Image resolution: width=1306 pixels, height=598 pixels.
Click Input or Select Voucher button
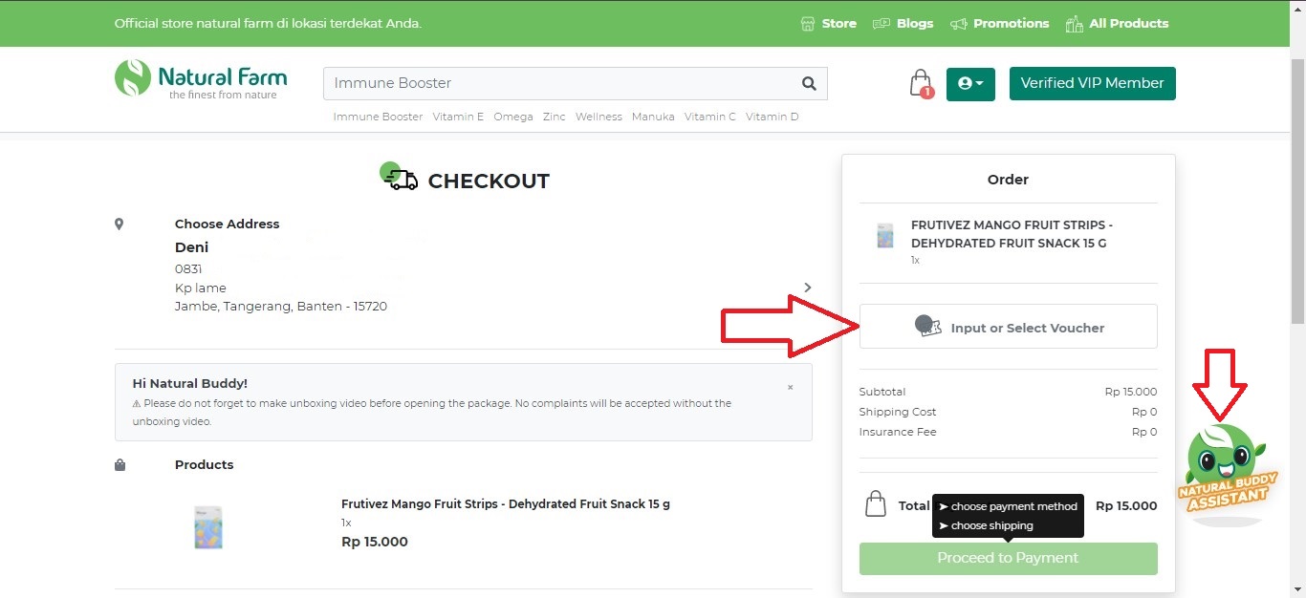[1008, 327]
